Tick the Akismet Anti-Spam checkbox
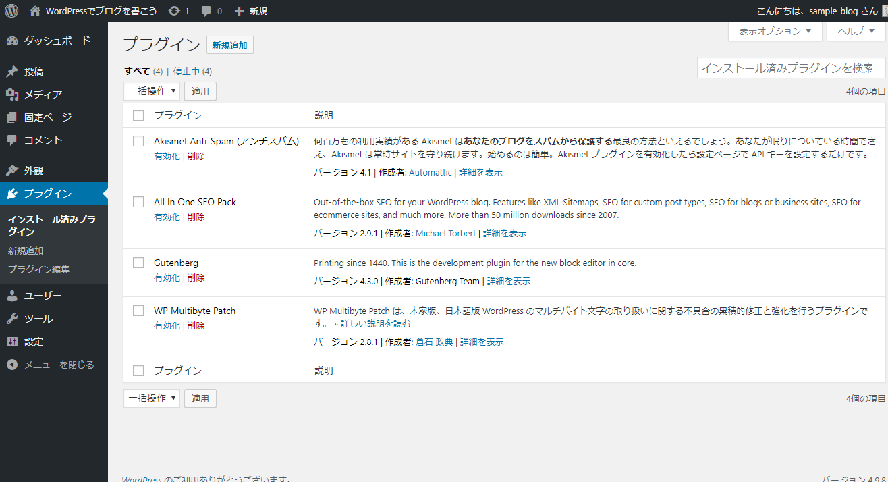This screenshot has width=888, height=482. tap(138, 141)
